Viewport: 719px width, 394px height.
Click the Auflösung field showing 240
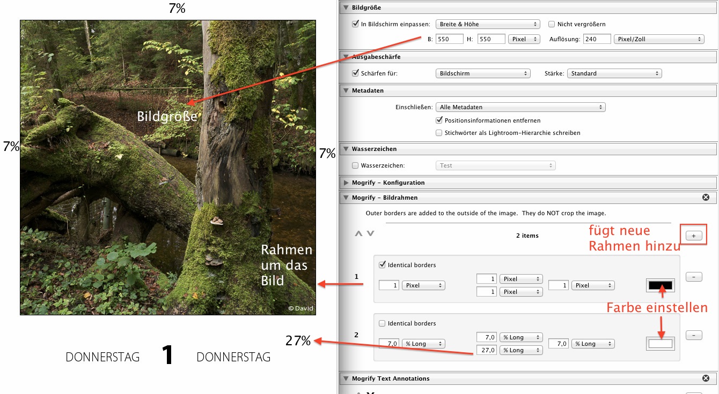coord(597,39)
